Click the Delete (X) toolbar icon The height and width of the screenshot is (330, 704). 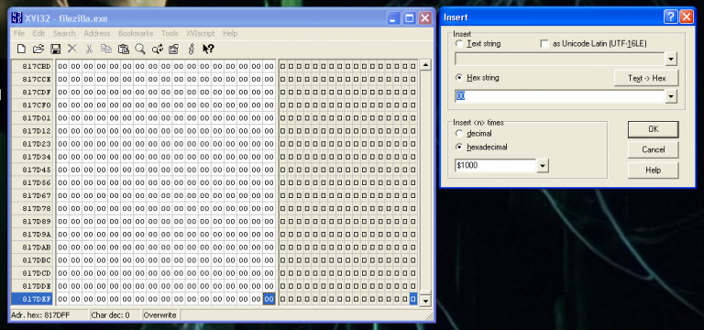[x=72, y=49]
